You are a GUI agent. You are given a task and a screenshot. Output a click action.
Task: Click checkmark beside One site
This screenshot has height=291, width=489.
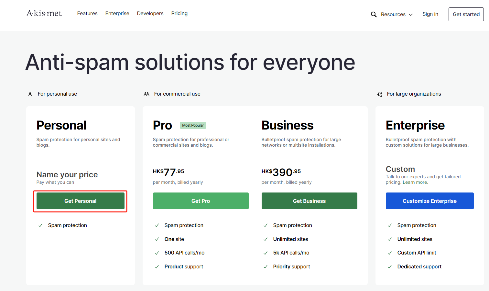pyautogui.click(x=157, y=239)
